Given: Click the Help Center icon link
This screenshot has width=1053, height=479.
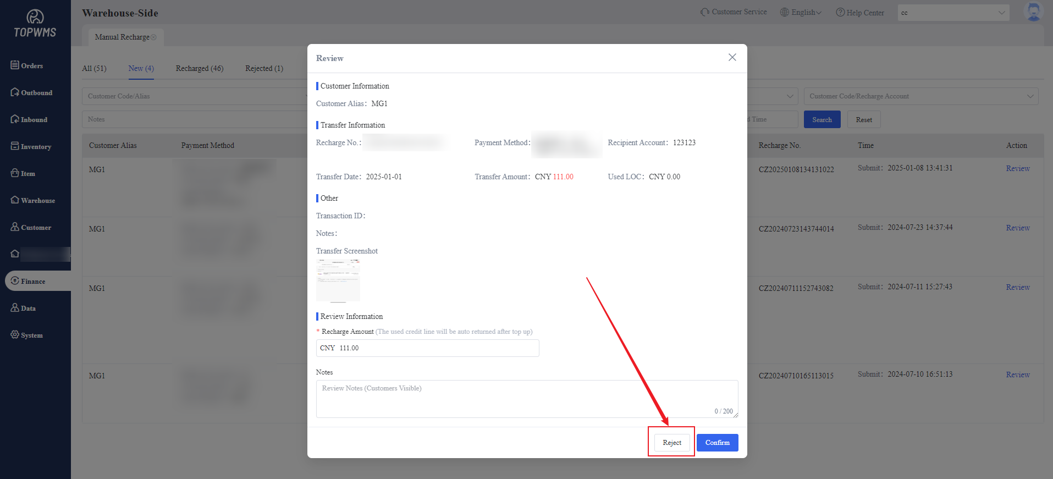Looking at the screenshot, I should coord(840,13).
